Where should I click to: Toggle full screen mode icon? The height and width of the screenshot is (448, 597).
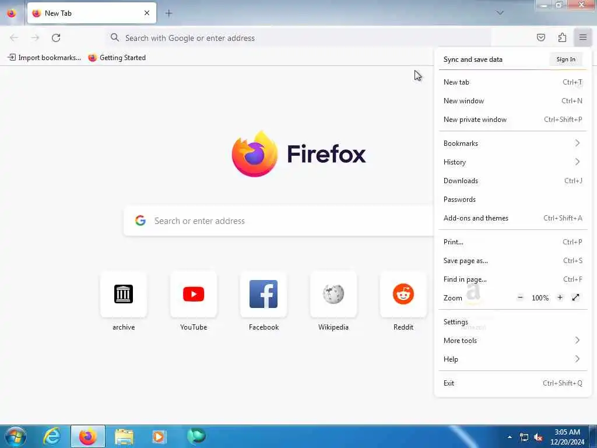coord(575,297)
